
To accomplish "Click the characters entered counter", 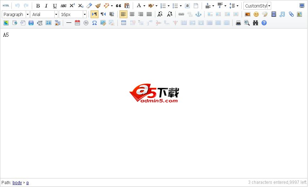I will click(277, 182).
